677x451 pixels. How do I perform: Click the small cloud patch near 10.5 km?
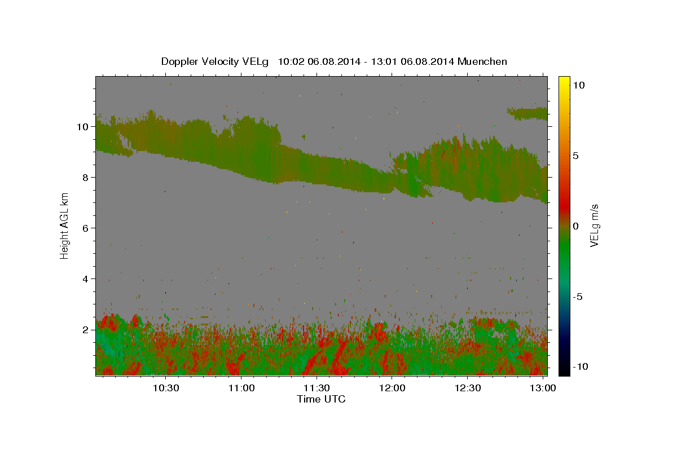527,113
